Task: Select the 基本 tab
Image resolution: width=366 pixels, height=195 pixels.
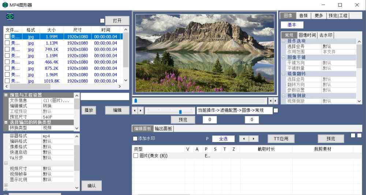Action: 292,25
